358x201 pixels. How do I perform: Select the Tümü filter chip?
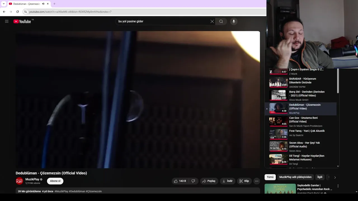pyautogui.click(x=270, y=177)
